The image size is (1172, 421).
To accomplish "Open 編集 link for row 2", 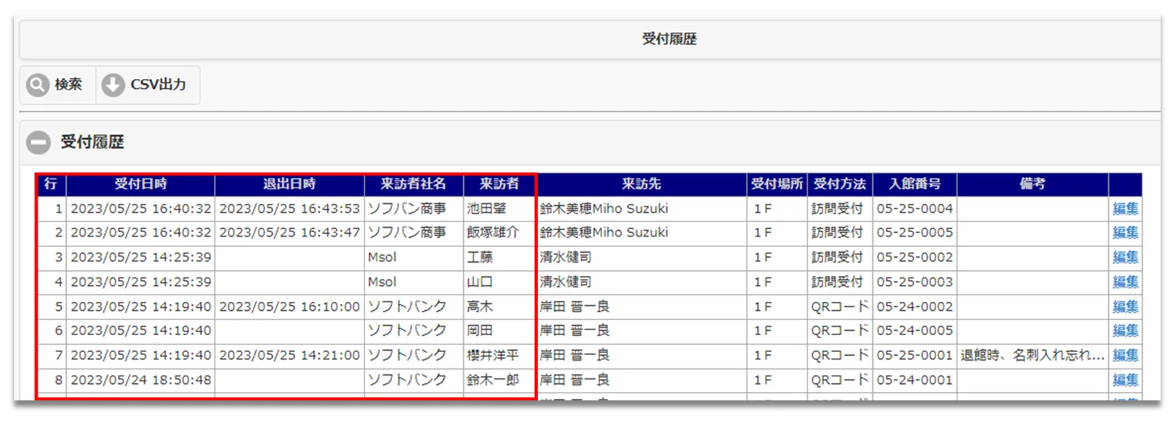I will coord(1124,233).
